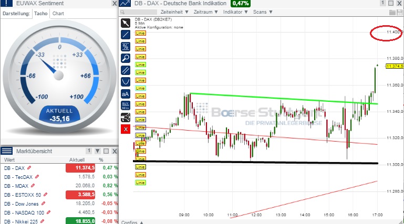Open the Indikator dropdown

point(235,12)
